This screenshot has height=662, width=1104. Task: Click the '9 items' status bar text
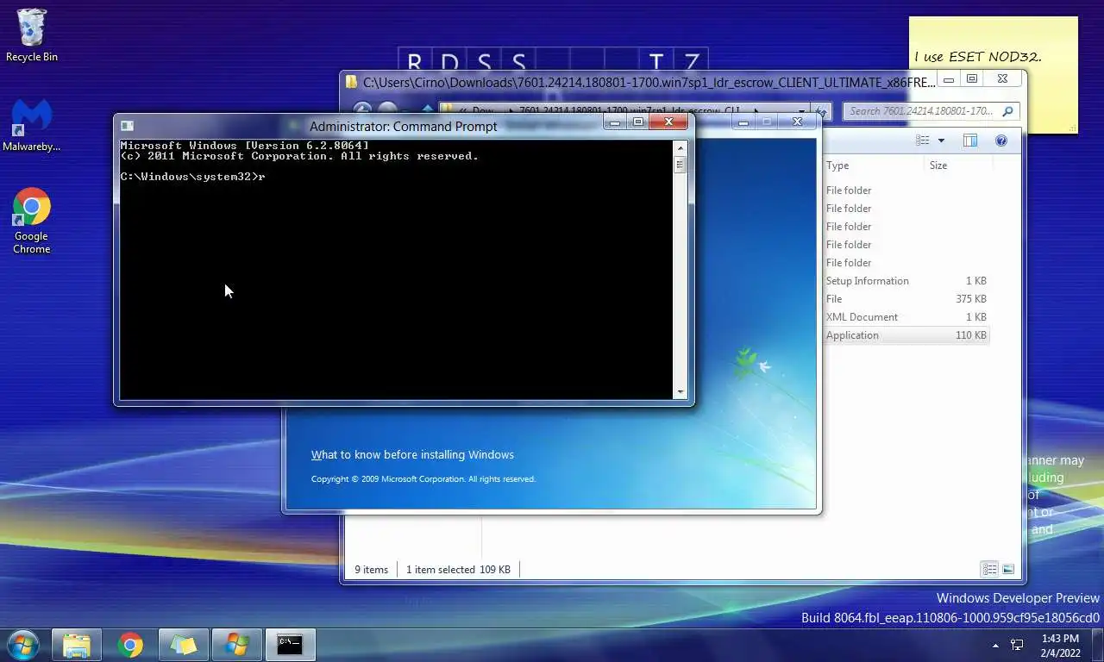pyautogui.click(x=372, y=570)
